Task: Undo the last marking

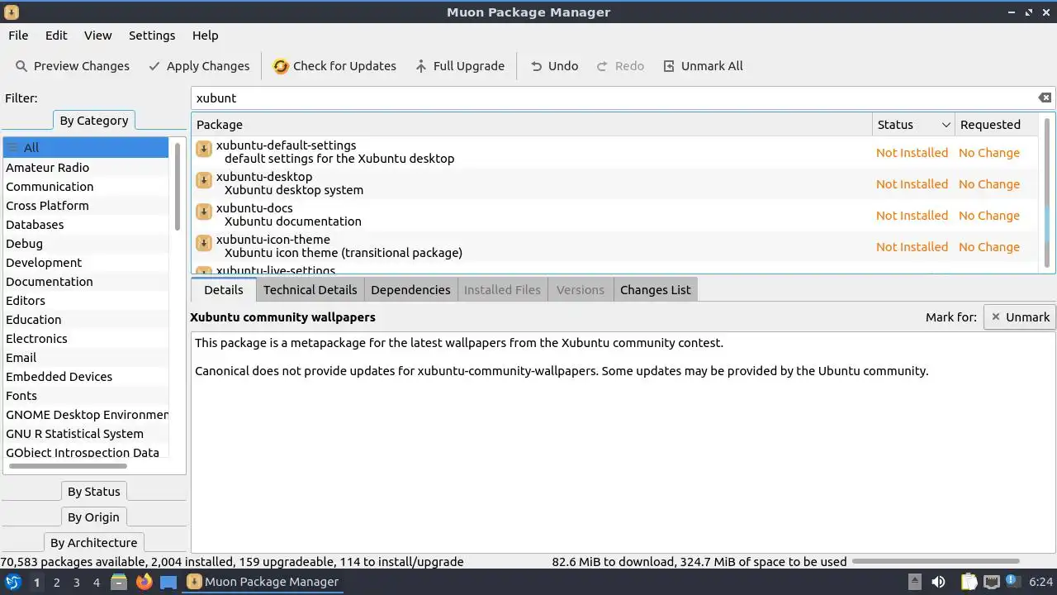Action: point(554,66)
